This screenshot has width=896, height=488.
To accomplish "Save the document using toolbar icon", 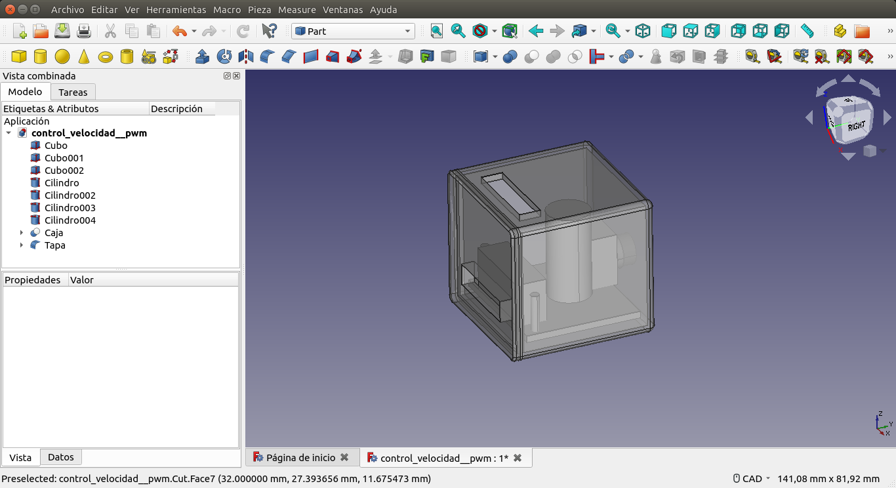I will (x=62, y=31).
